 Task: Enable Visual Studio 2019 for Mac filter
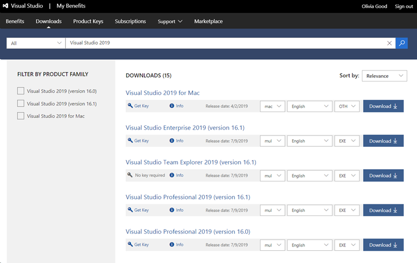(21, 116)
